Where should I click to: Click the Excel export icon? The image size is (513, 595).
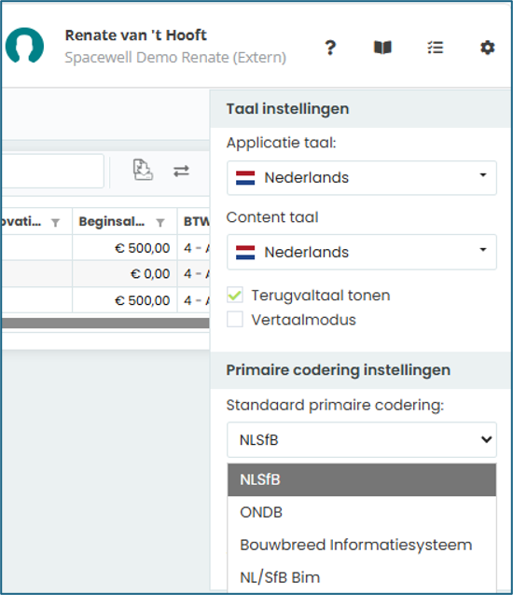click(143, 170)
